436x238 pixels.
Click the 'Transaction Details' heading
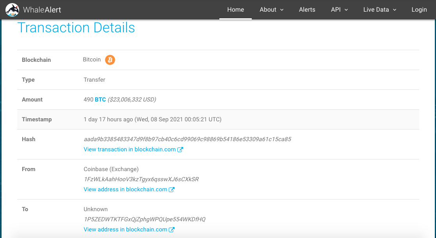click(76, 28)
